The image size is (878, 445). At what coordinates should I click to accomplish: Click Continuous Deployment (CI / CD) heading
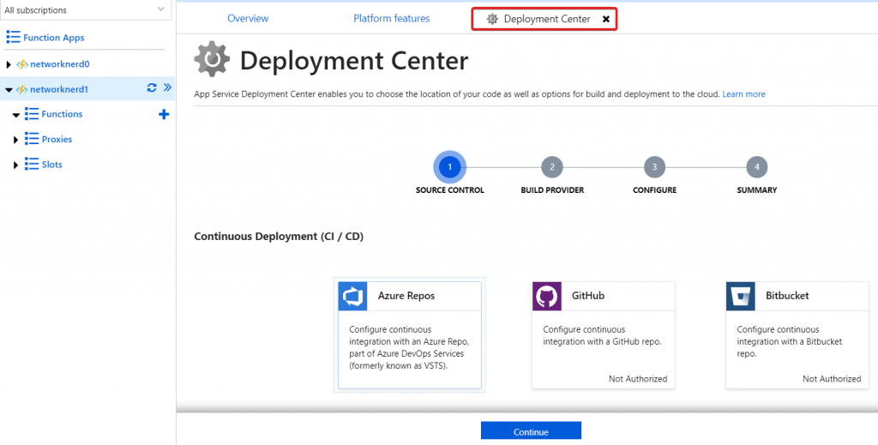tap(279, 236)
